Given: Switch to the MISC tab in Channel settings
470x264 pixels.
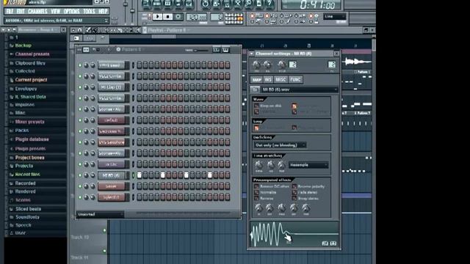Looking at the screenshot, I should pos(281,80).
